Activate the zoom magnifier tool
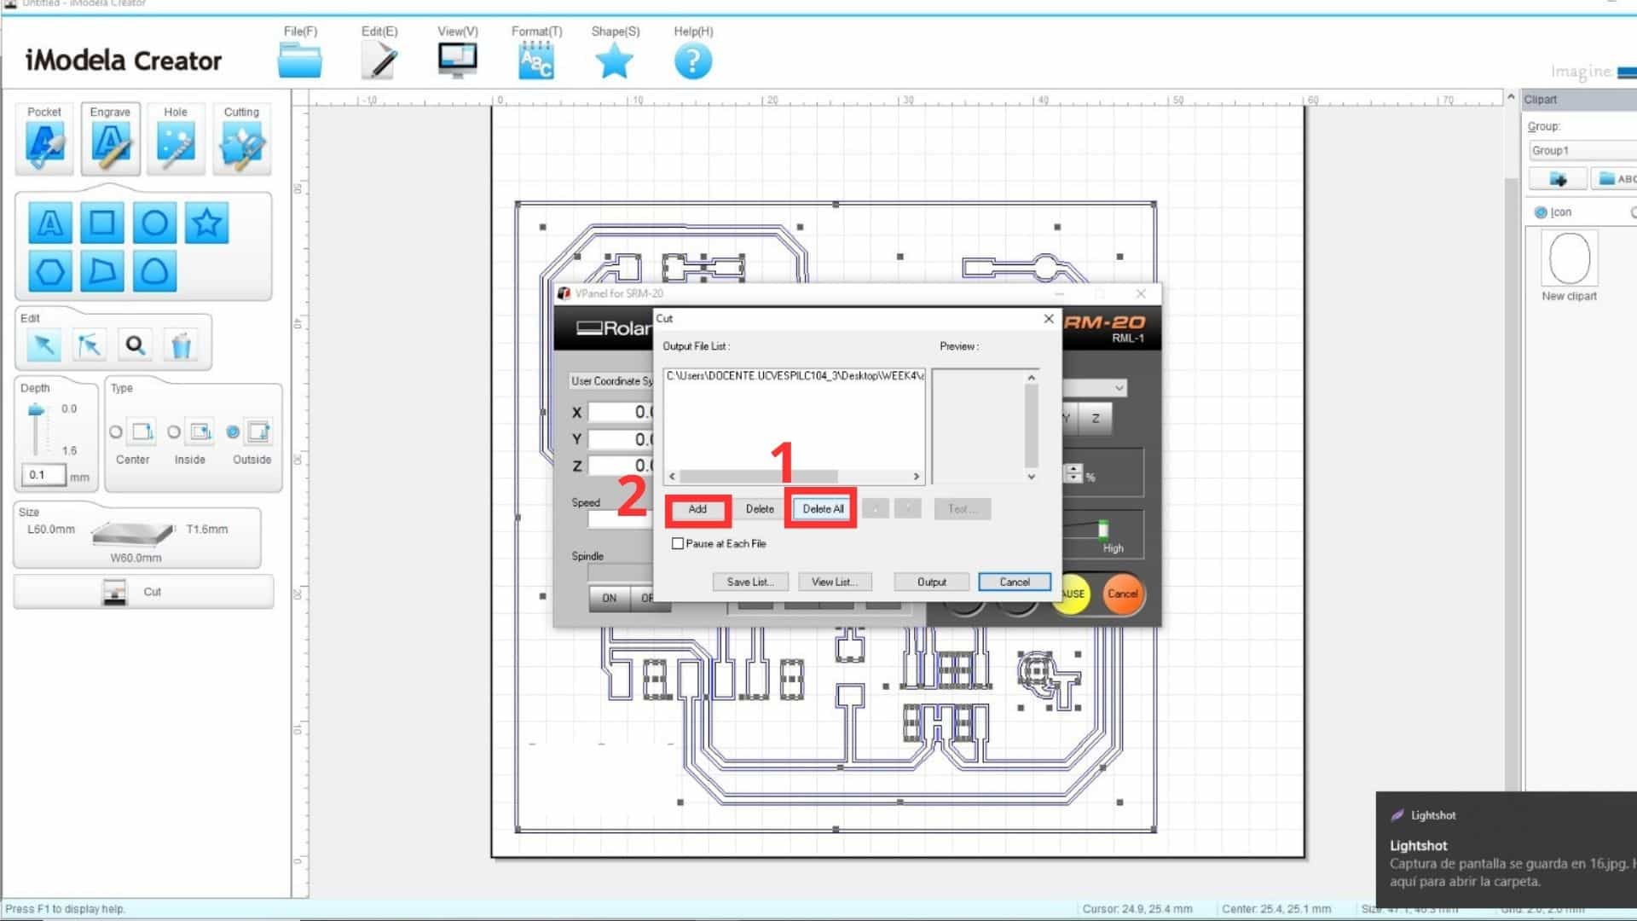Viewport: 1637px width, 921px height. (135, 345)
